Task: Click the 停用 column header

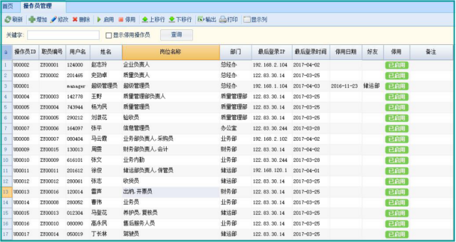Action: point(396,52)
